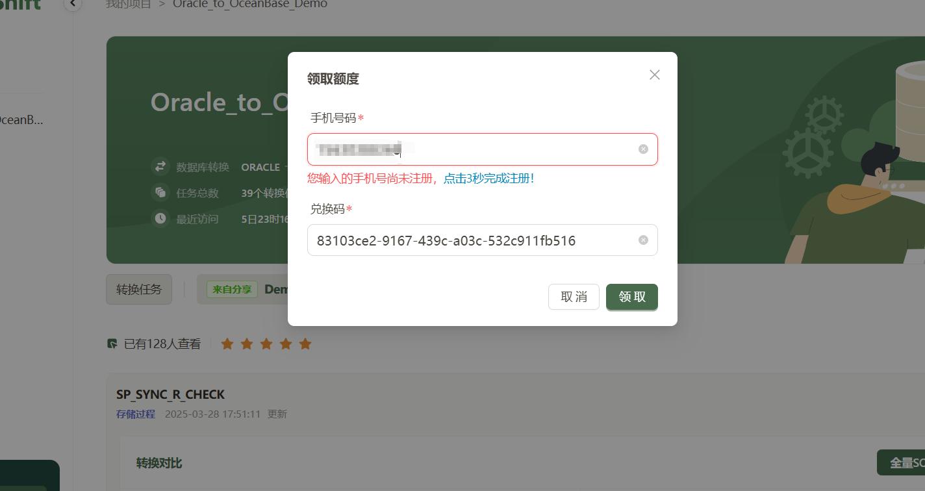Click the clock icon next to 最近访问

point(160,218)
